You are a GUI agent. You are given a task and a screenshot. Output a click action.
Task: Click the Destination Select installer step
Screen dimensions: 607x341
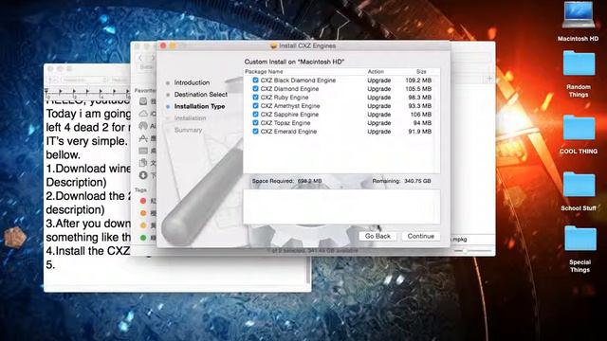click(200, 95)
